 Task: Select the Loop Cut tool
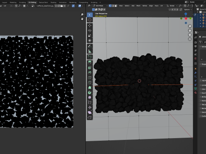coord(90,77)
